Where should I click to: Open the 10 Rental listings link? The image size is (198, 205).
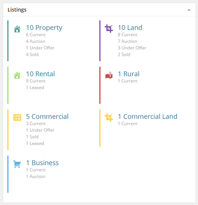coord(41,74)
